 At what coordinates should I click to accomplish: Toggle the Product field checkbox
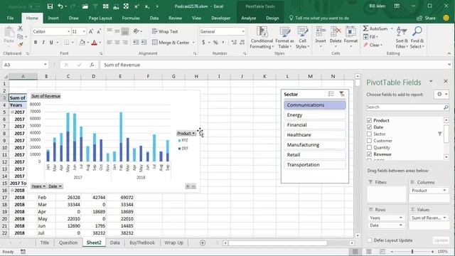tap(369, 120)
